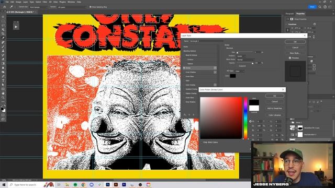Viewport: 335px width, 188px height.
Task: Select the Brush tool
Action: coord(3,46)
